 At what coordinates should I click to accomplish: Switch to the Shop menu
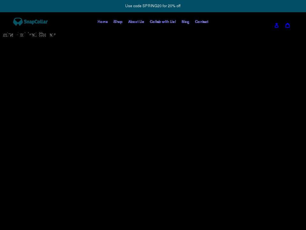pyautogui.click(x=118, y=21)
